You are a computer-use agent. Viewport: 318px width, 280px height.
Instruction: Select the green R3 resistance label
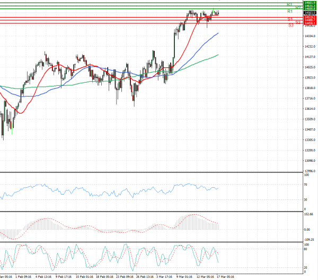pos(289,5)
